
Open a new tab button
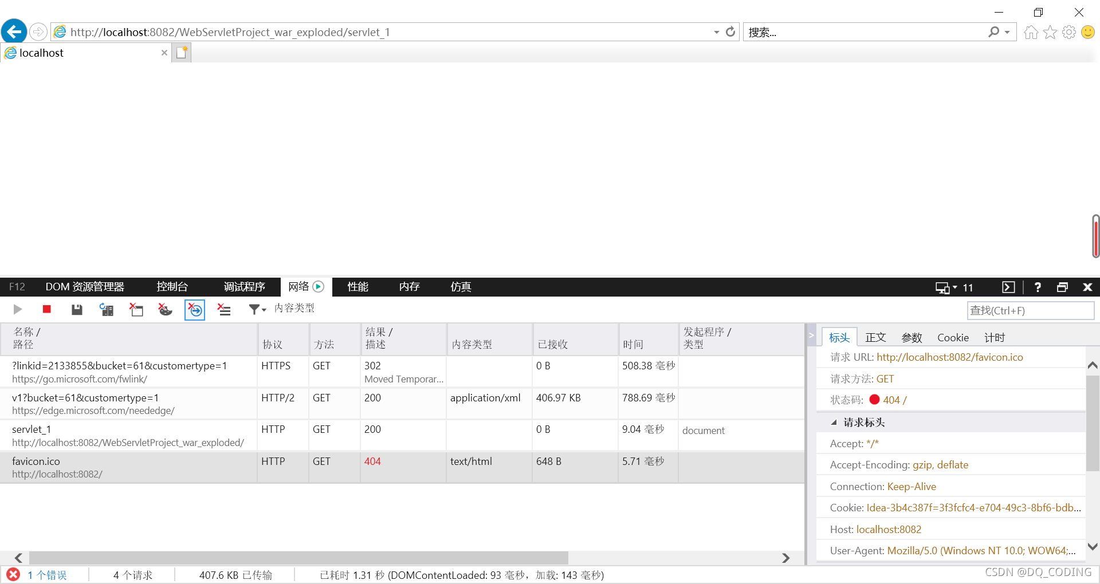[x=182, y=53]
